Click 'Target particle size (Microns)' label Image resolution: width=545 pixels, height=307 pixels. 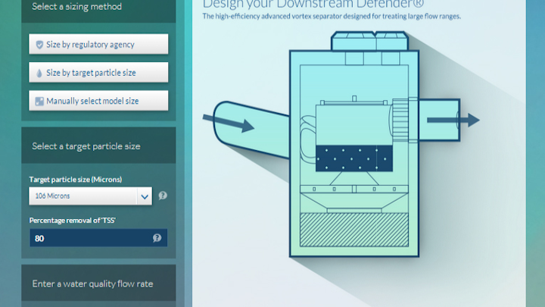coord(76,180)
